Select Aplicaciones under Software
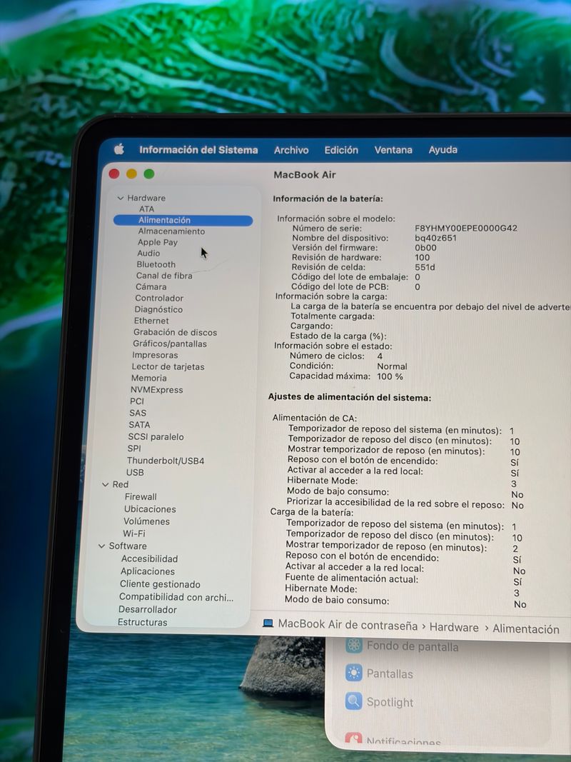This screenshot has width=571, height=762. tap(148, 571)
